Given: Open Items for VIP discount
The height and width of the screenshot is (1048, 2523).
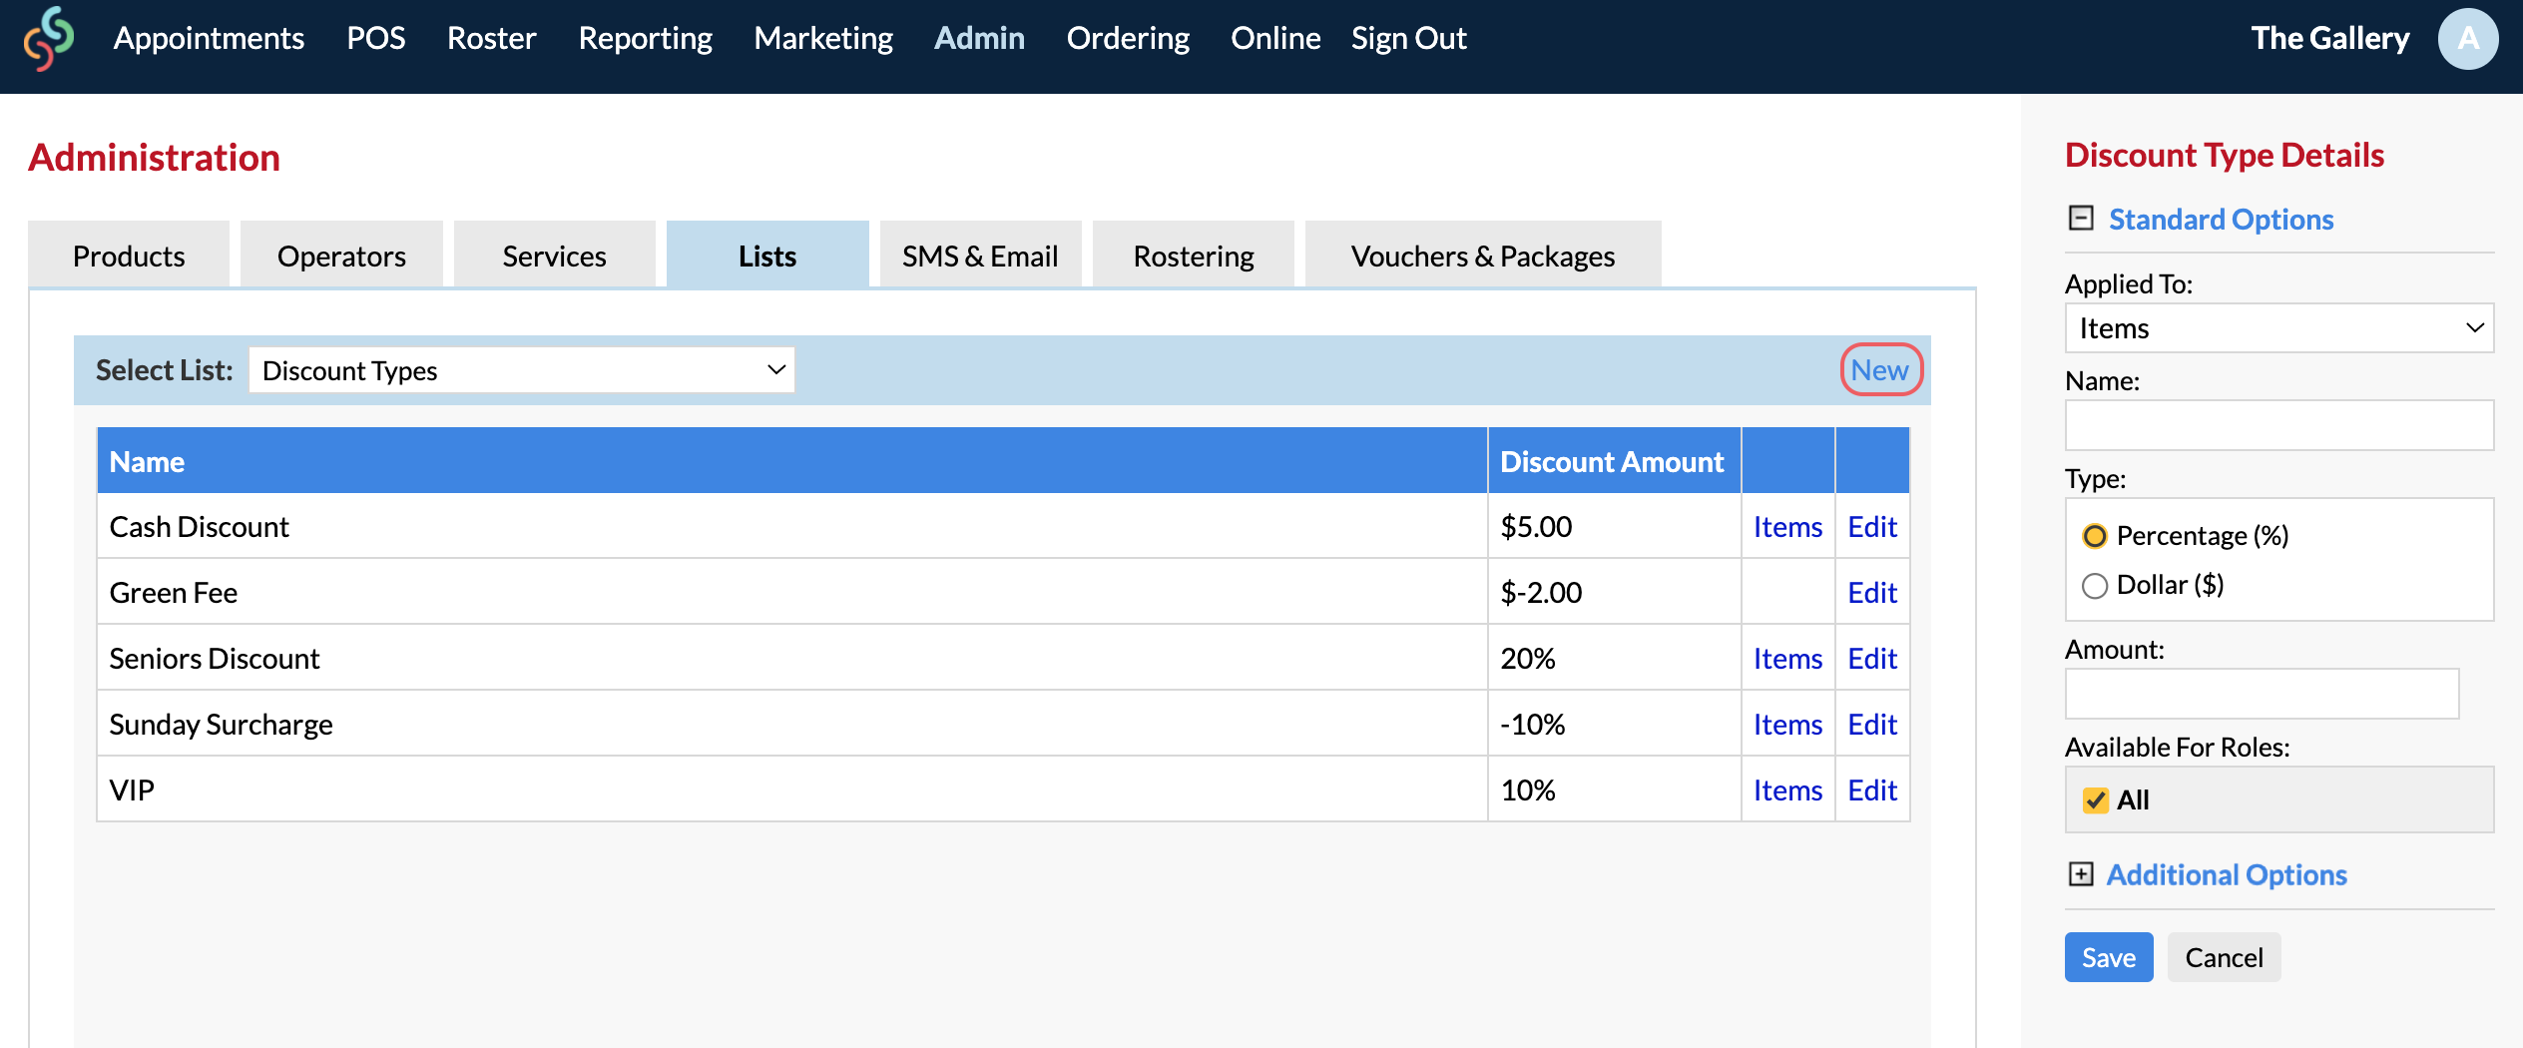Looking at the screenshot, I should coord(1787,790).
